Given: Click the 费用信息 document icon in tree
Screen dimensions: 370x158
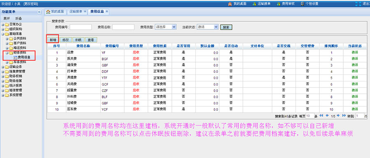Looking at the screenshot, I should tap(15, 57).
